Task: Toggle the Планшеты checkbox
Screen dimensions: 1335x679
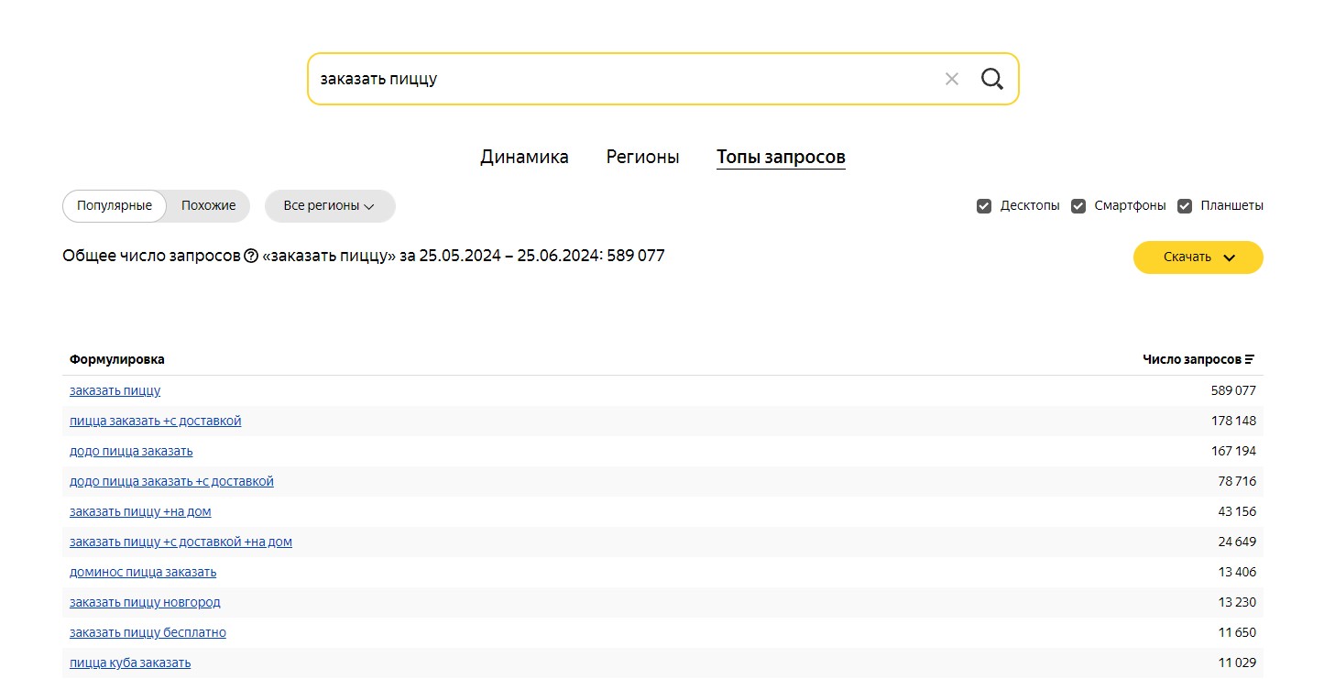Action: (x=1185, y=206)
